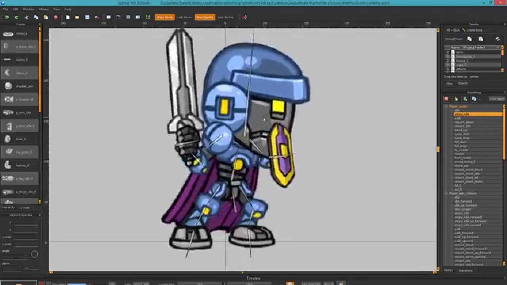Select the knee_0 sprite in Z-order list

[x=19, y=139]
